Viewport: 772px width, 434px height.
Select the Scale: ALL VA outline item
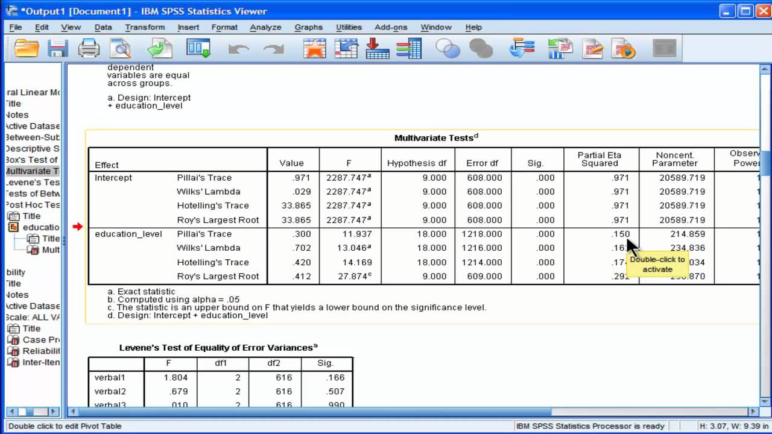click(x=33, y=317)
